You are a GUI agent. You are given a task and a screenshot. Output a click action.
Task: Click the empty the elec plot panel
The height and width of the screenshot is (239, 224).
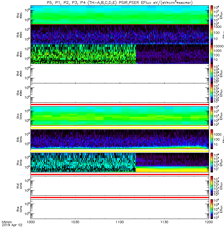120,93
